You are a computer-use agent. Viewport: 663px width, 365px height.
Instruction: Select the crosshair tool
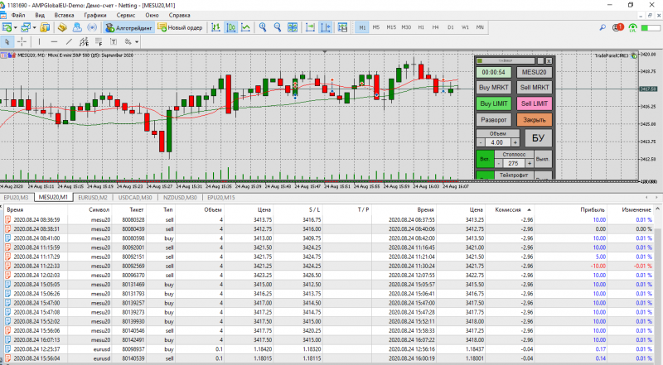point(22,42)
